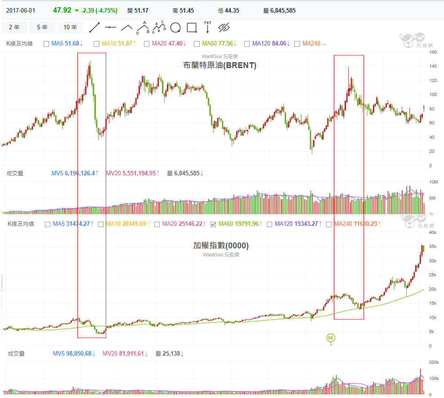Set the time range to 10 年
Screen dimensions: 444x398
(x=70, y=27)
